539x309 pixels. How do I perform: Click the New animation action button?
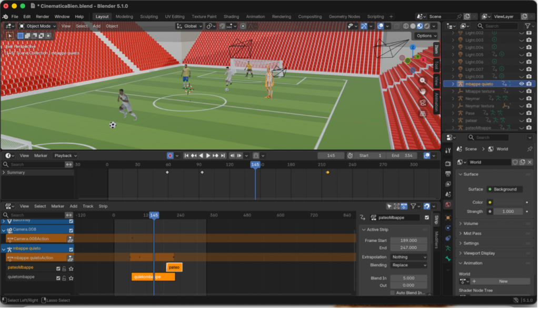click(503, 281)
